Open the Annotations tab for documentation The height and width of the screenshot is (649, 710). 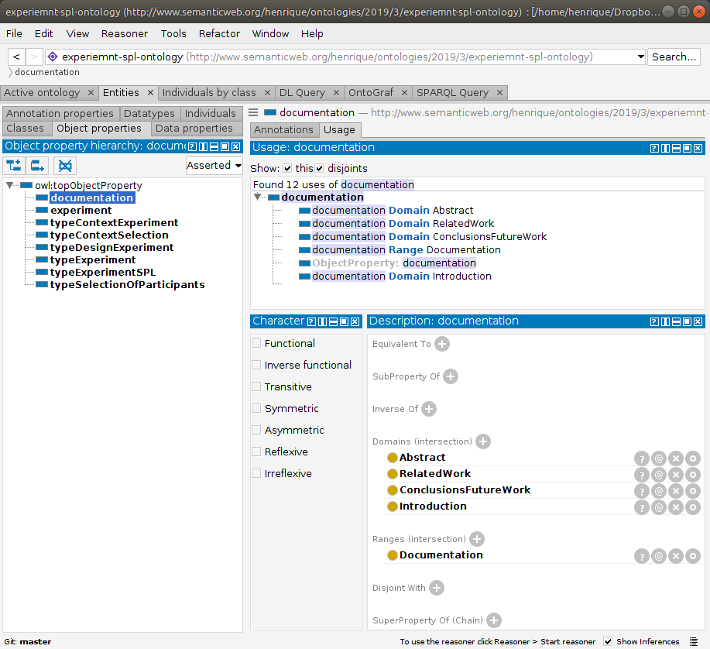pyautogui.click(x=283, y=129)
